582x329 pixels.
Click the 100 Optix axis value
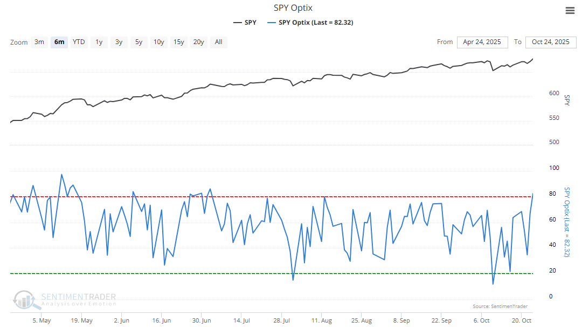click(554, 168)
